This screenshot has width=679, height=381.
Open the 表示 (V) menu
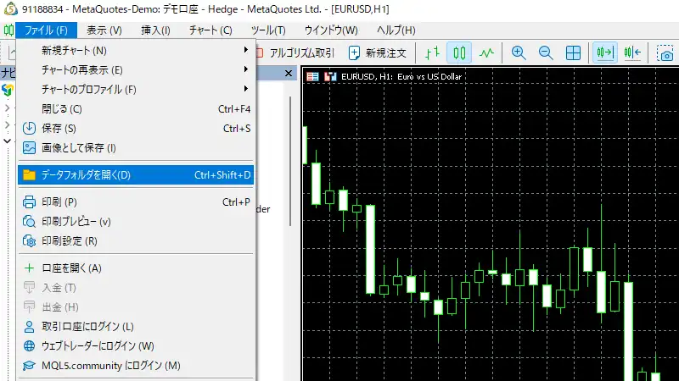point(104,30)
